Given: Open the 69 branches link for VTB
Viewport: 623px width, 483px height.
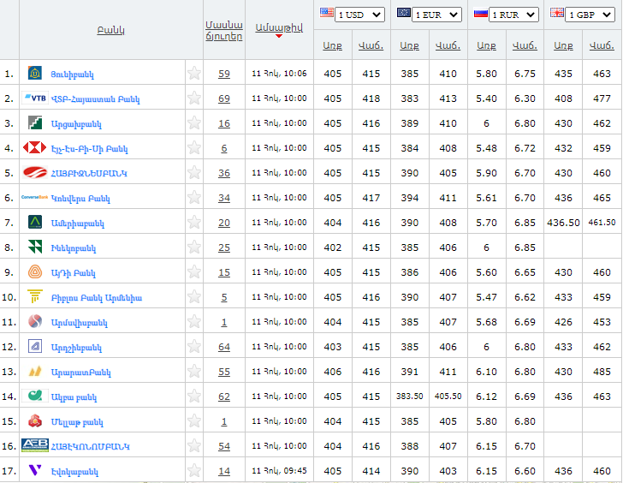Looking at the screenshot, I should point(224,98).
